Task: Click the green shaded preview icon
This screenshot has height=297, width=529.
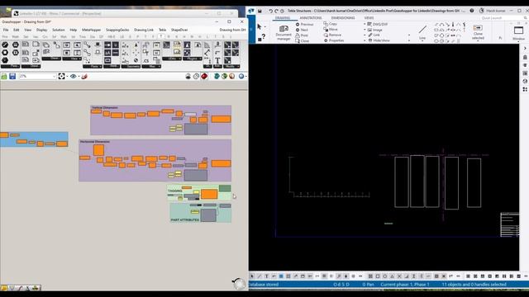Action: tap(224, 77)
